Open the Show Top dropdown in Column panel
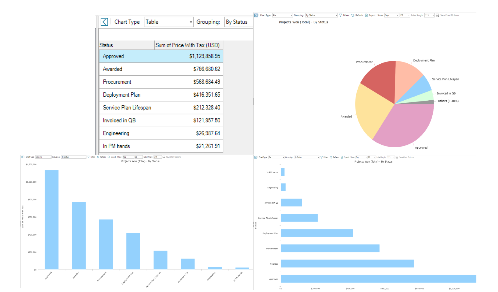 point(128,157)
